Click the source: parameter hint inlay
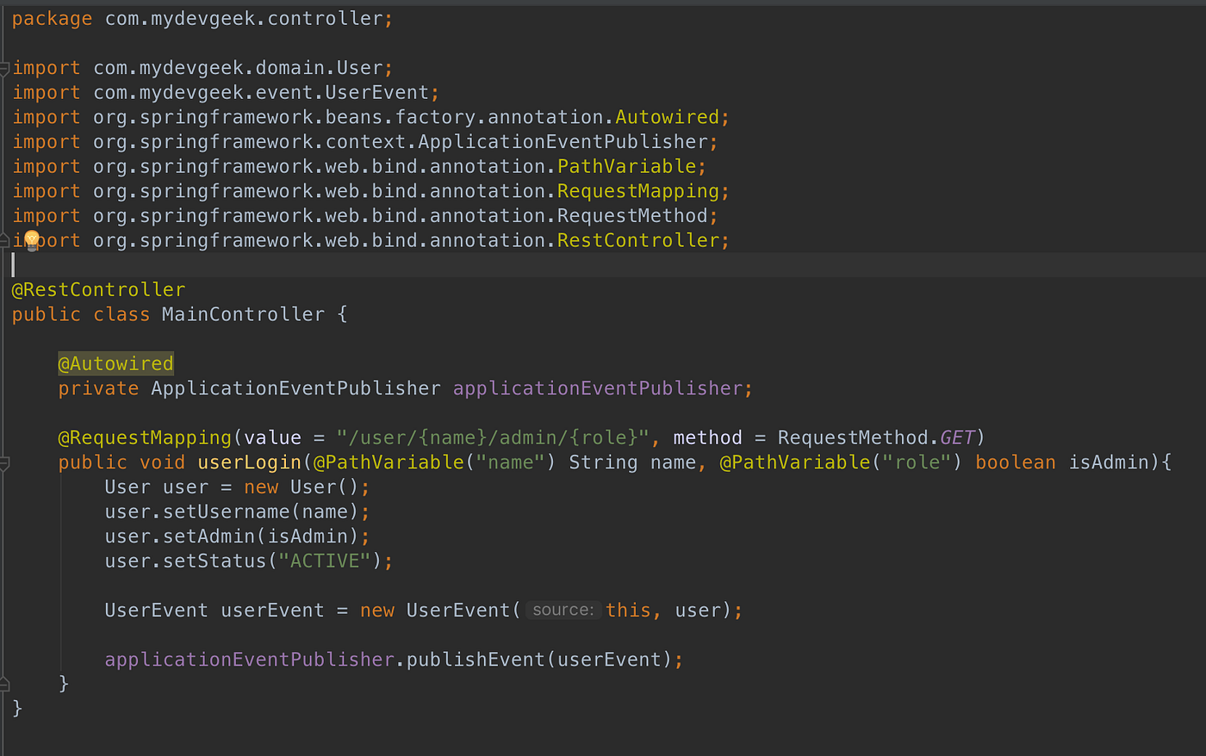 pyautogui.click(x=563, y=610)
